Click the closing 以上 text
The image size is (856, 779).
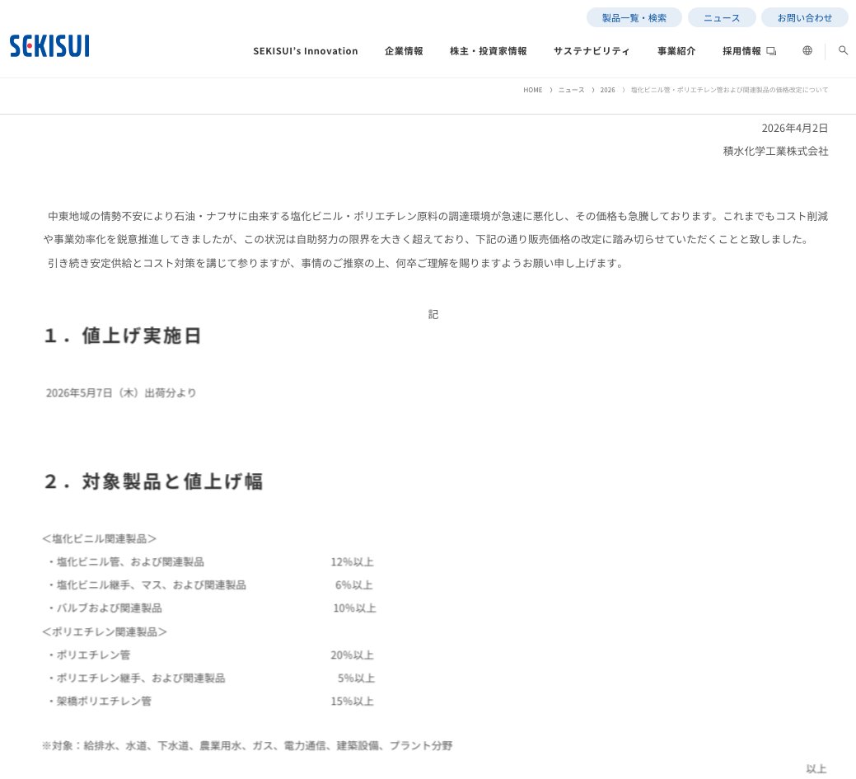816,768
